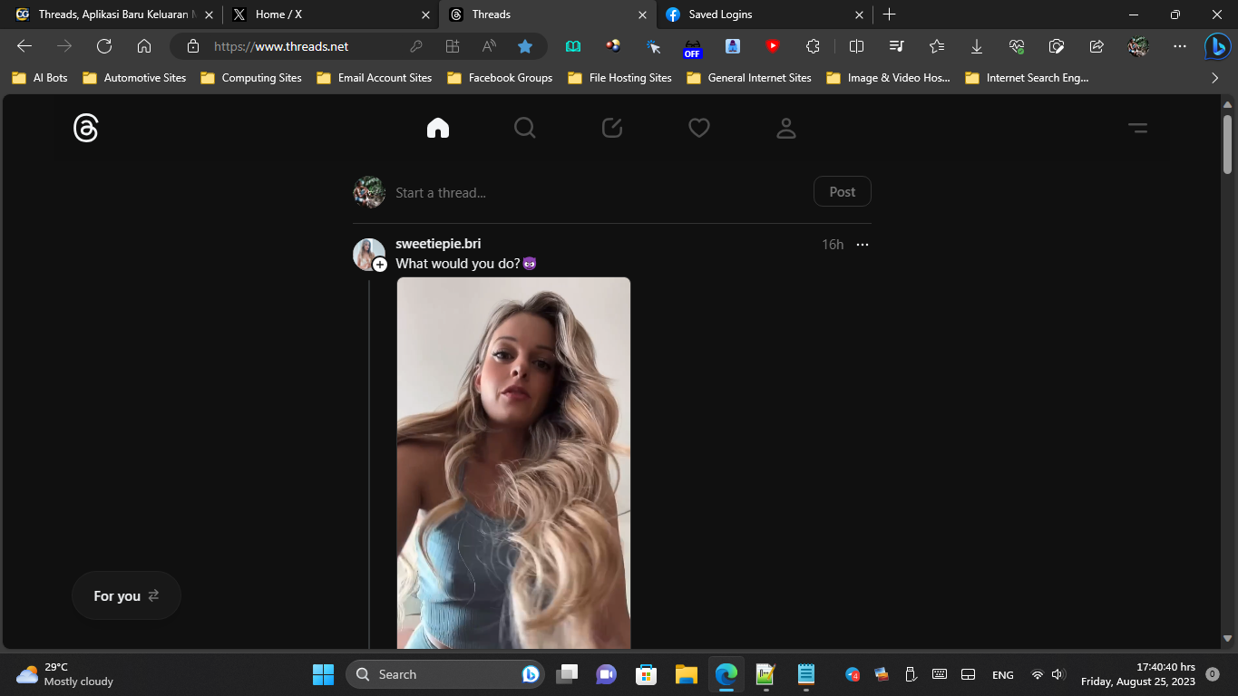This screenshot has width=1238, height=696.
Task: Open the weather widget on taskbar
Action: pos(65,674)
